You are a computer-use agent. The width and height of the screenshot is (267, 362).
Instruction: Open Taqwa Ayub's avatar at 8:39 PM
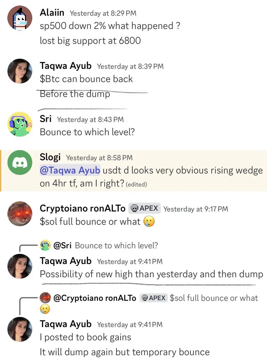point(20,71)
